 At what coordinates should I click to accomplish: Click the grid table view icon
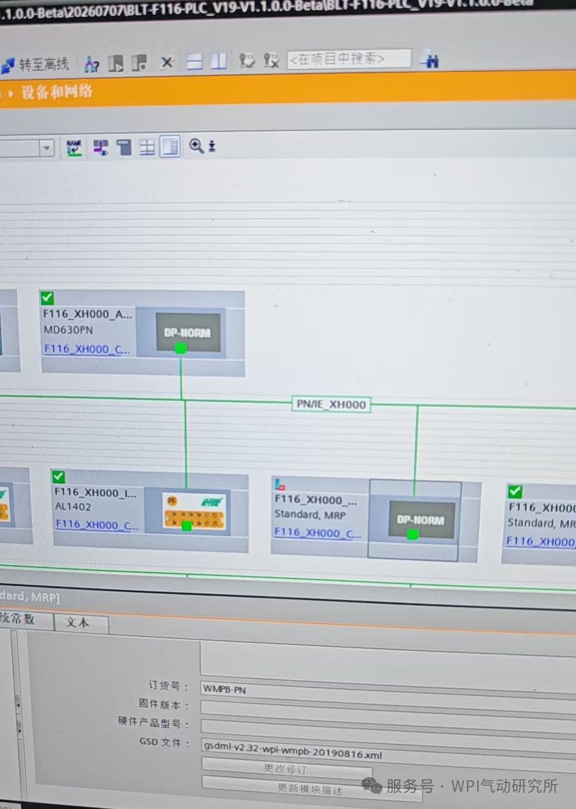point(147,147)
